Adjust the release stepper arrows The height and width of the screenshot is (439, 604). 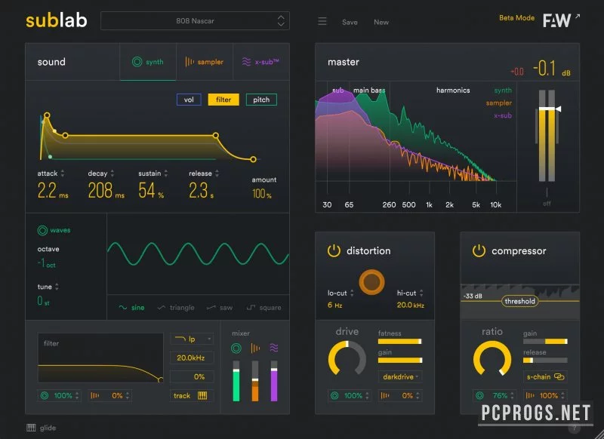(217, 173)
